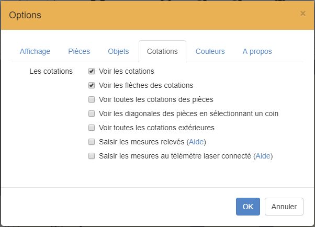Disable Voir les flèches des cotations
The width and height of the screenshot is (315, 227).
(92, 85)
